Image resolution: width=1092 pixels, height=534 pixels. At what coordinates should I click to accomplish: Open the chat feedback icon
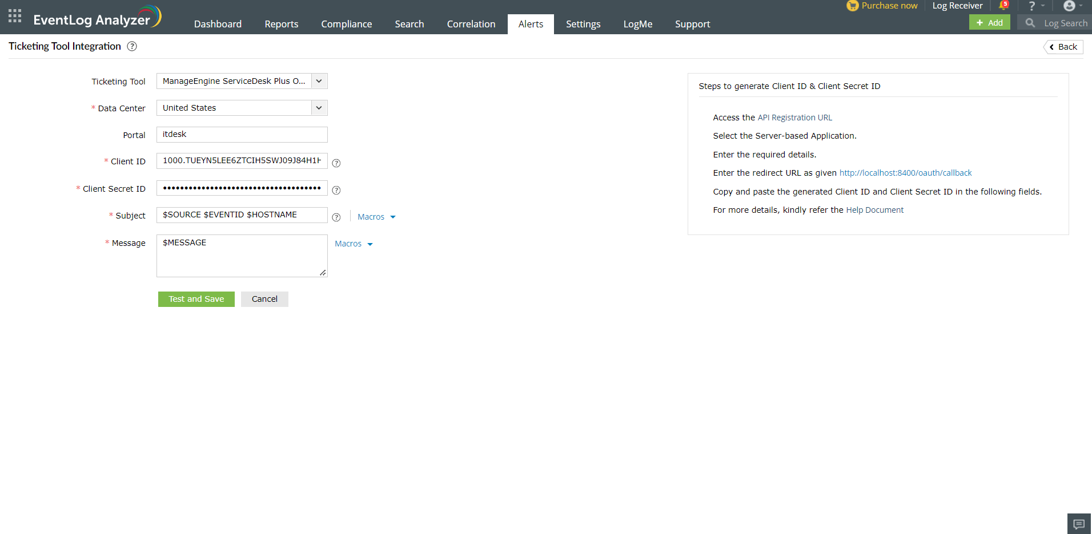(1079, 524)
